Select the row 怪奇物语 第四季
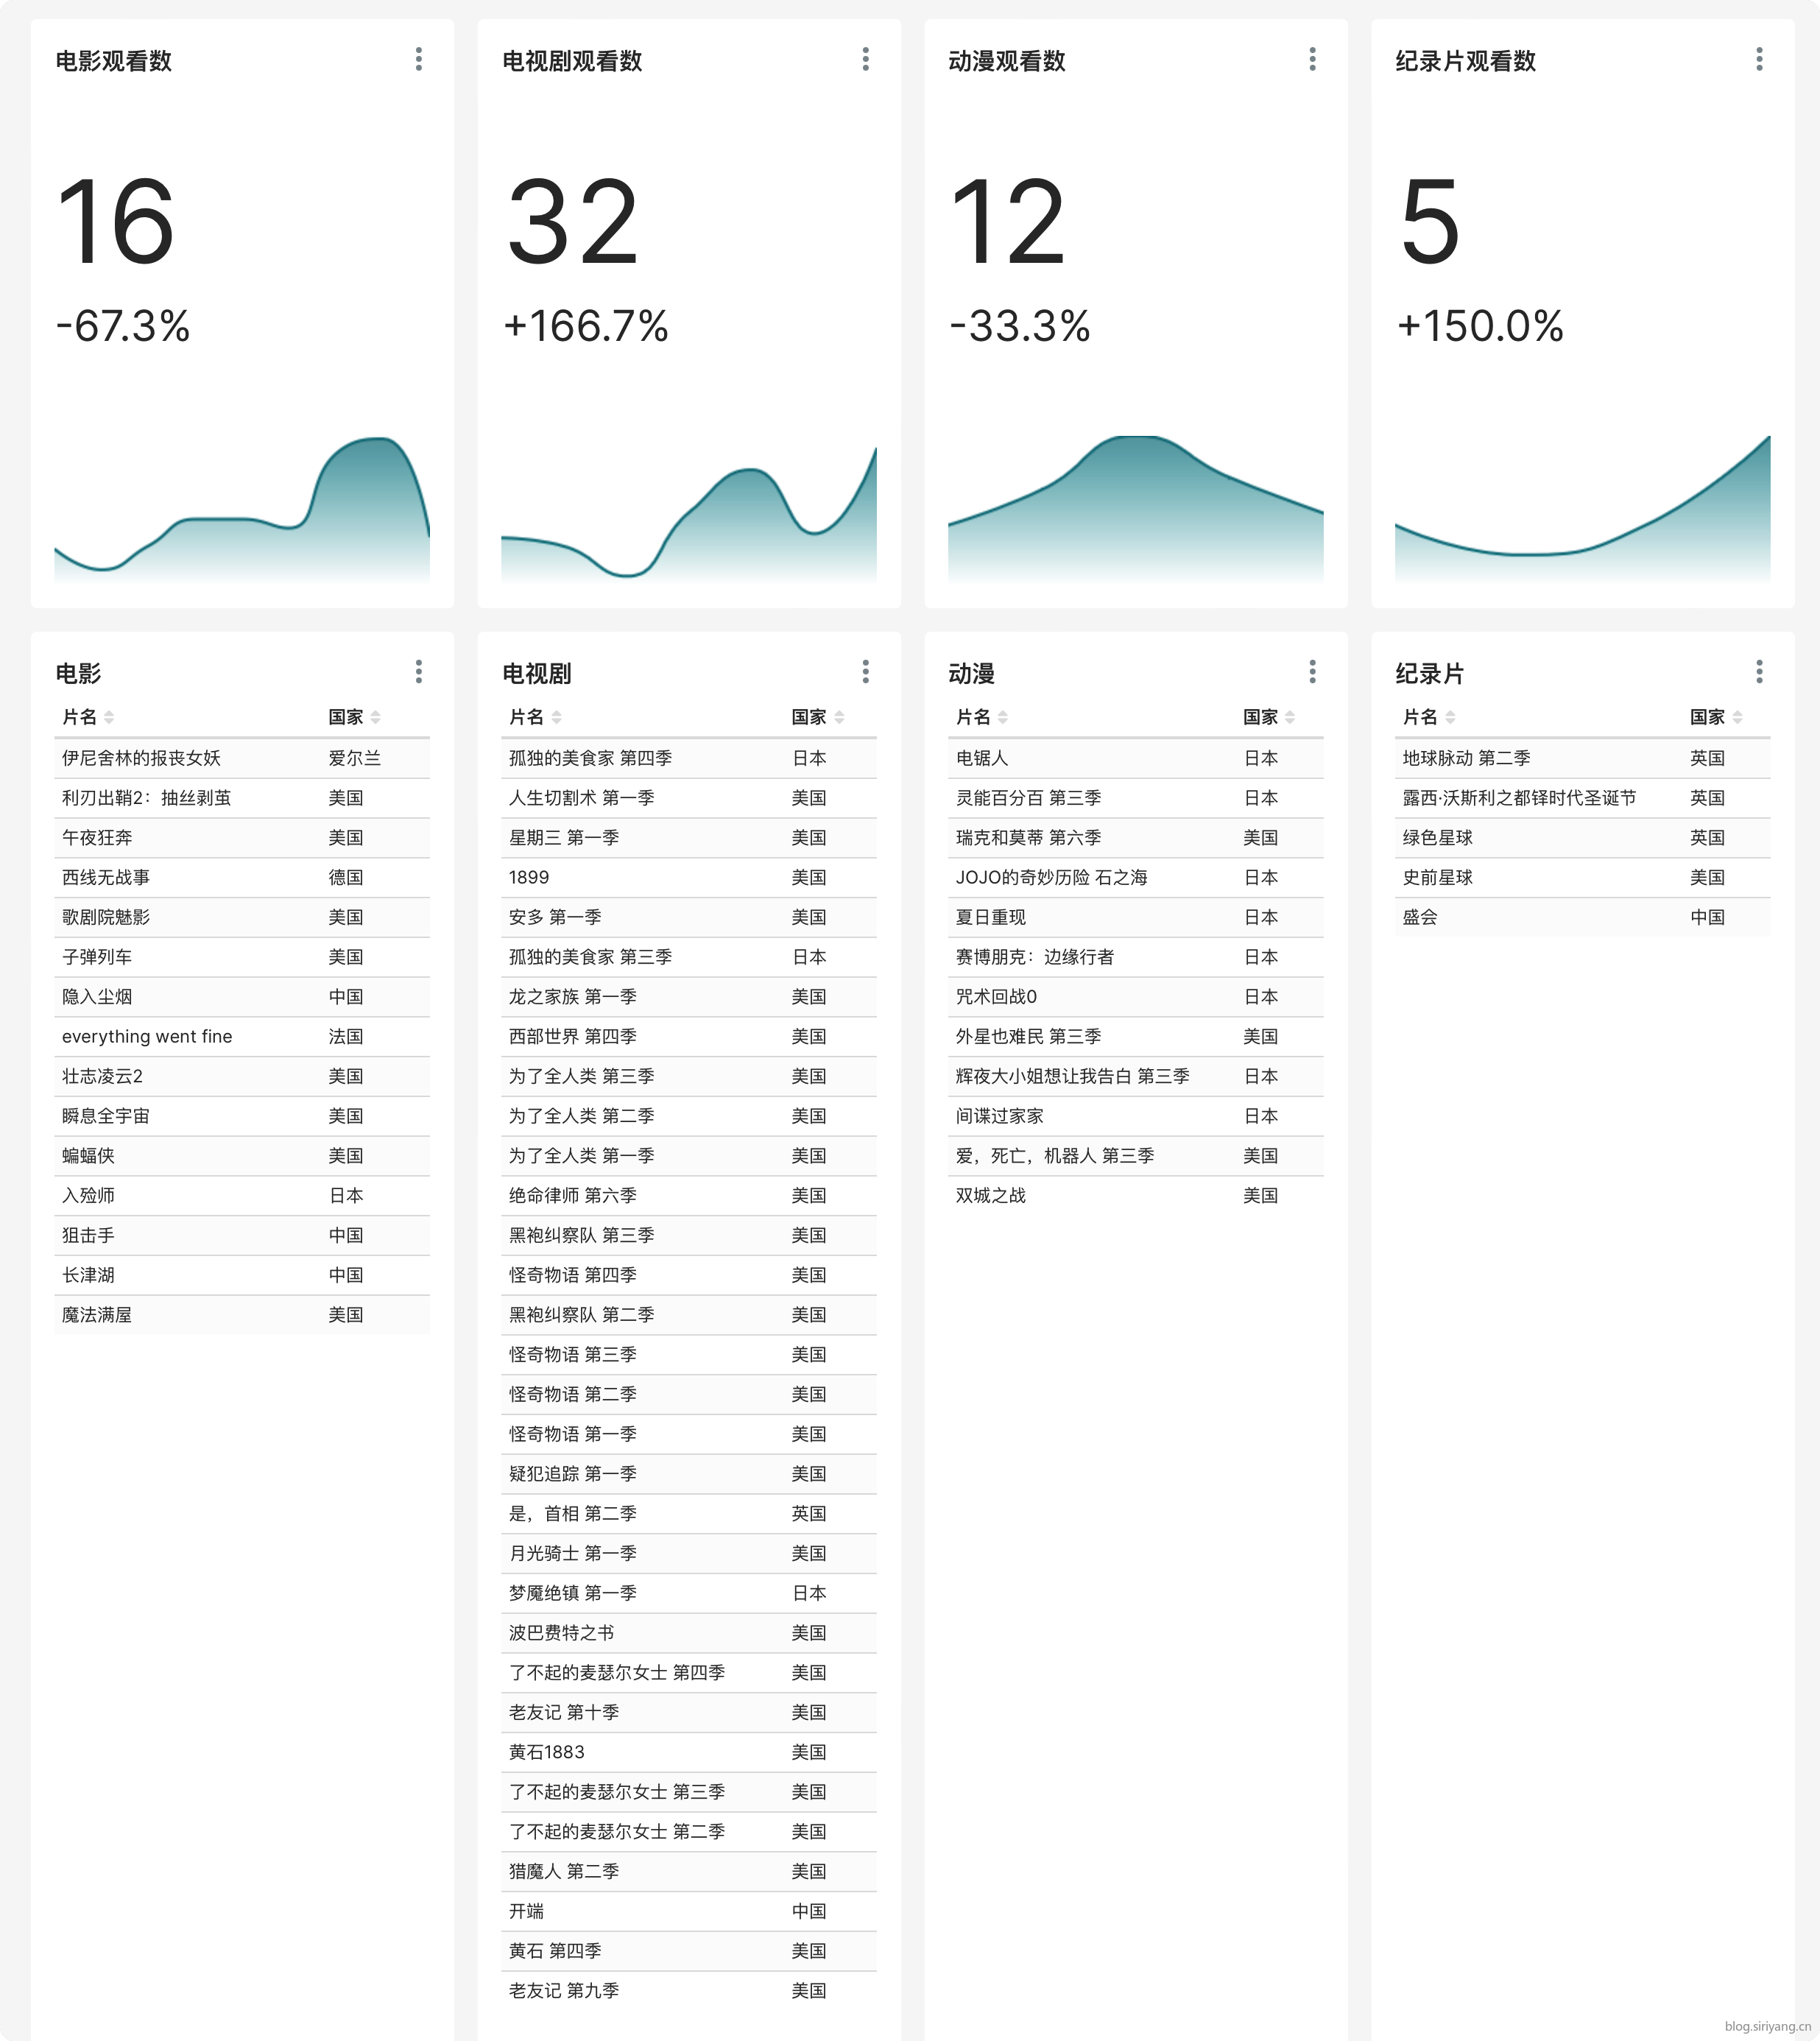The image size is (1820, 2041). [x=689, y=1275]
